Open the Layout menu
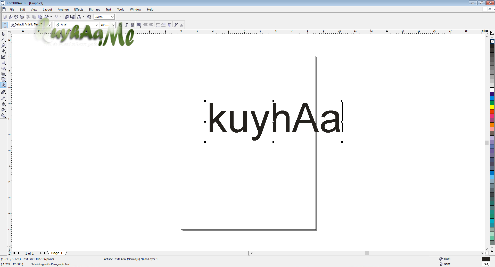This screenshot has height=267, width=495. point(47,10)
